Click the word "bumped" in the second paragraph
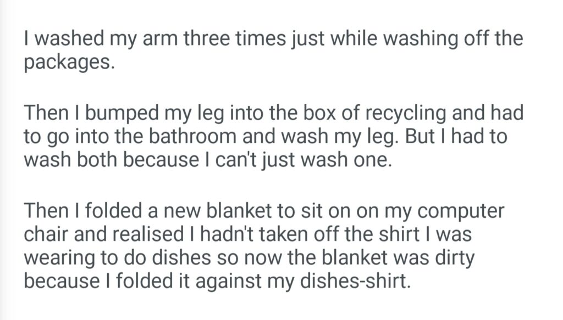 [x=121, y=114]
